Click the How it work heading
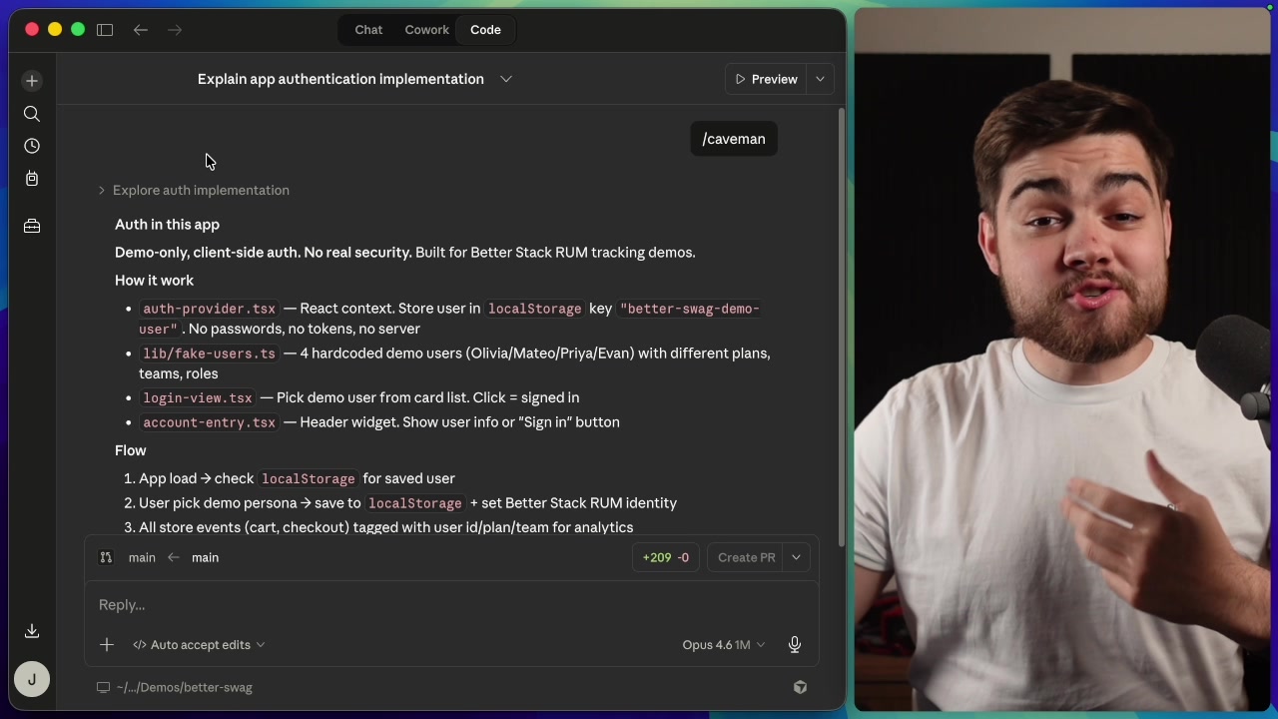 click(154, 281)
